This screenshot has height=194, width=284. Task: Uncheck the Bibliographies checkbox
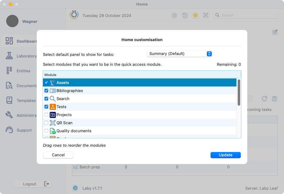coord(46,91)
